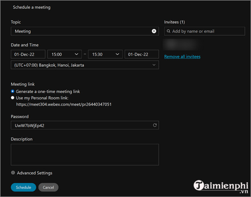The image size is (251, 197).
Task: Click the Personal Room meet304.webex.com URL
Action: coord(64,104)
